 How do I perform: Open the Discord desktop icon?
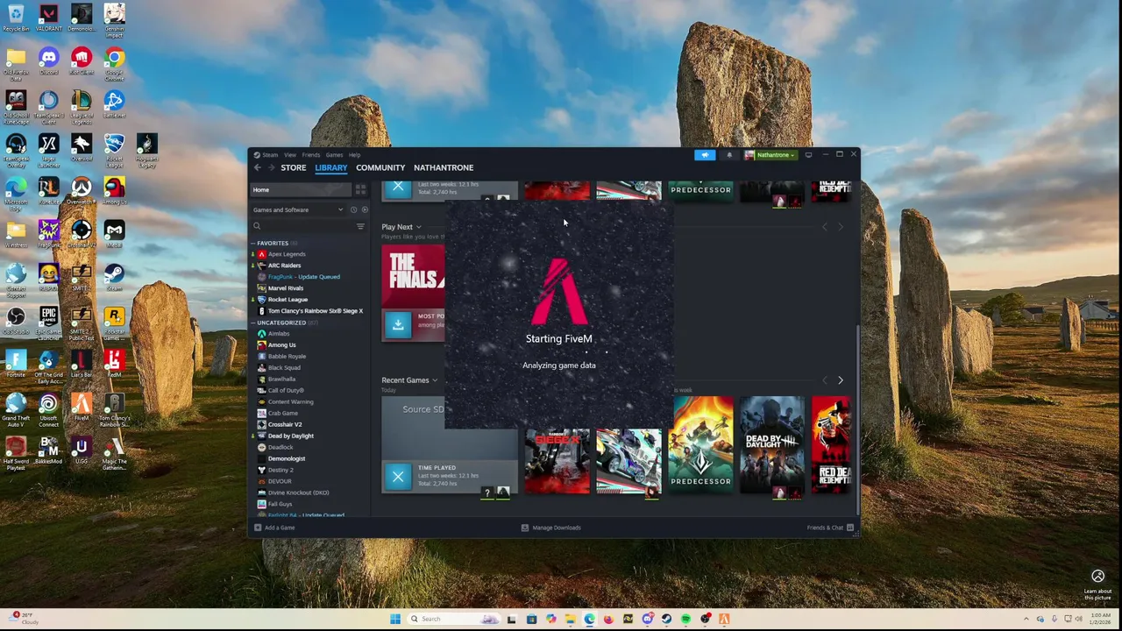48,61
